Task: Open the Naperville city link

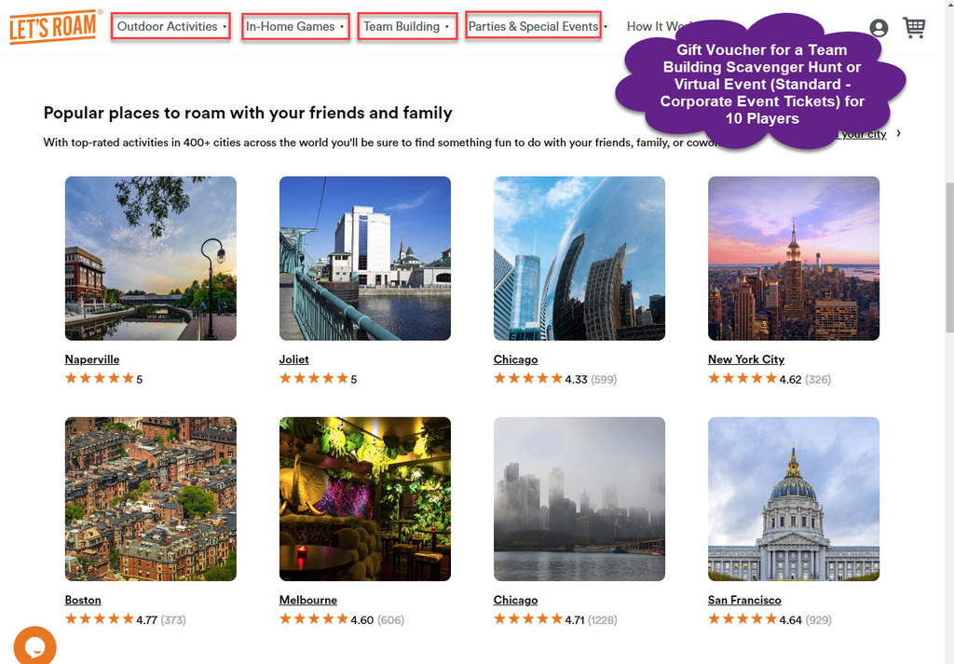Action: pyautogui.click(x=92, y=359)
